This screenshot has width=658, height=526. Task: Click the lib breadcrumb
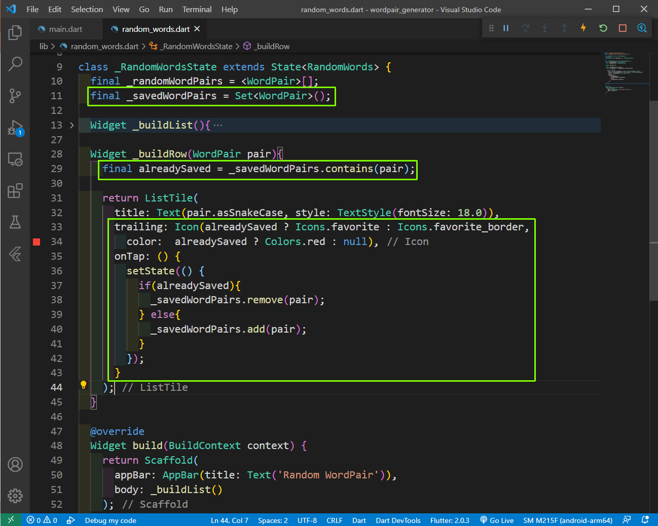click(44, 46)
